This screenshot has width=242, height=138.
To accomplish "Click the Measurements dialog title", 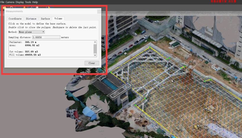I will point(14,11).
